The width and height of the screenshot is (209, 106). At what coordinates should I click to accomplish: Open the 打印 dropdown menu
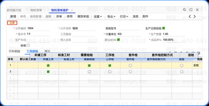pyautogui.click(x=124, y=17)
